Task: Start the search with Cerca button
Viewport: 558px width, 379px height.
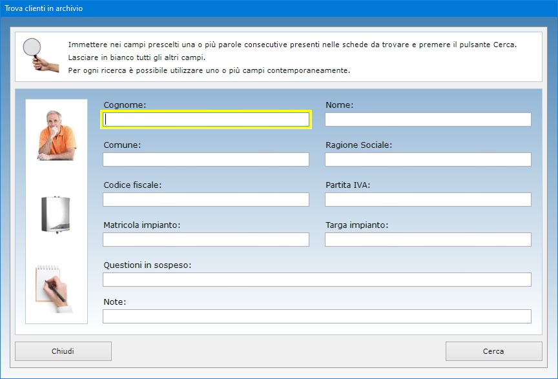Action: coord(493,351)
